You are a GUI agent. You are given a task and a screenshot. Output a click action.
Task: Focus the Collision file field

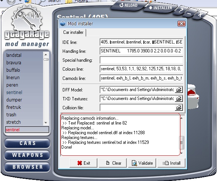(x=137, y=107)
